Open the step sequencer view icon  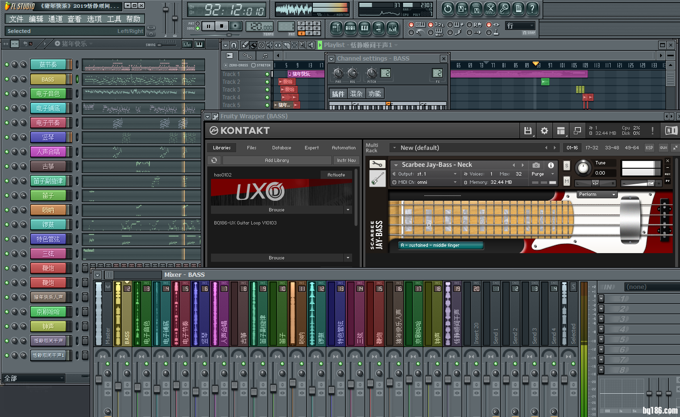tap(350, 28)
